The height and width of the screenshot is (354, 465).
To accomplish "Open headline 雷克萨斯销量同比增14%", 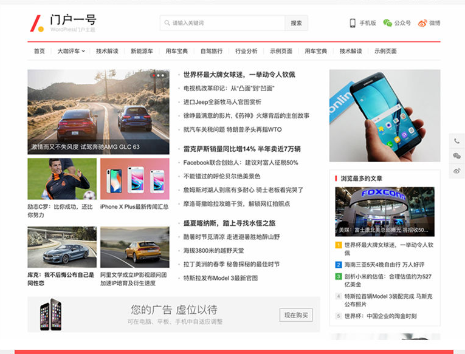I will point(242,149).
